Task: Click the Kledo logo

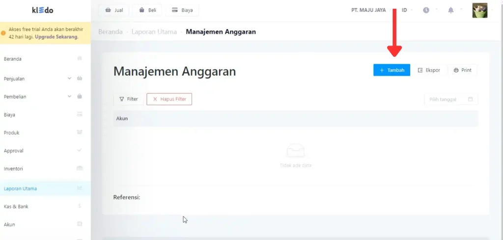Action: (x=43, y=10)
